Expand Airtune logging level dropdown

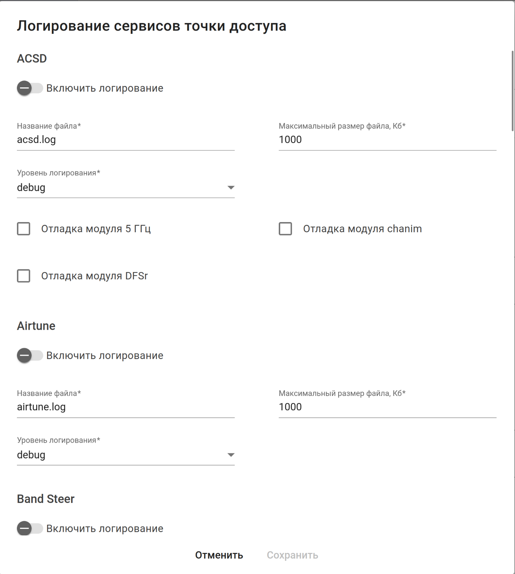120,455
